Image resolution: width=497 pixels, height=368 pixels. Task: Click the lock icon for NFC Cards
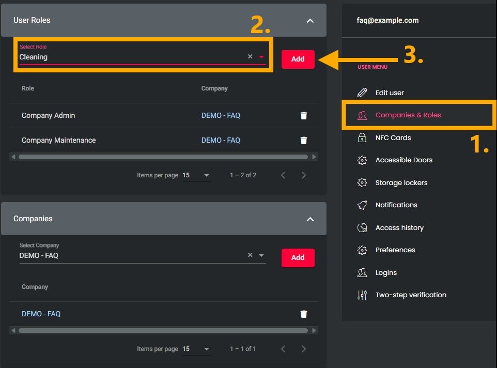pos(362,138)
